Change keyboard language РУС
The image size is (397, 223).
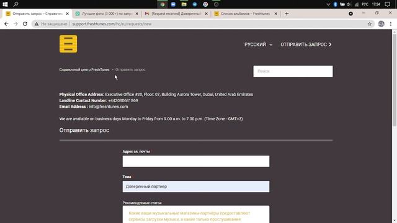(x=365, y=4)
